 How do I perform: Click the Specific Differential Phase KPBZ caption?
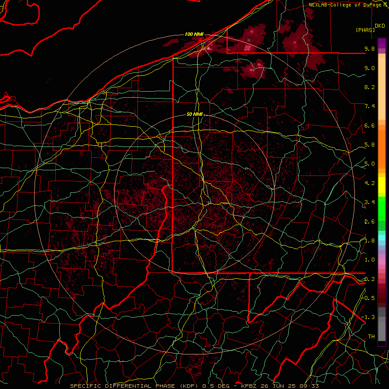coord(194,386)
